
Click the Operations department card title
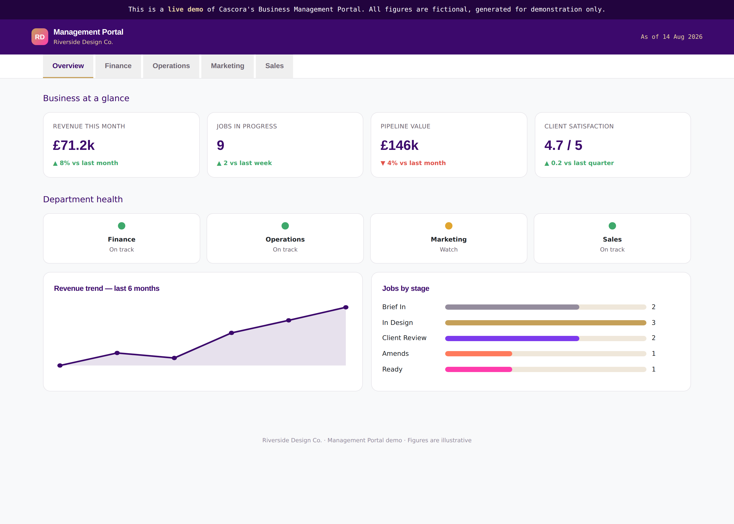pyautogui.click(x=285, y=239)
